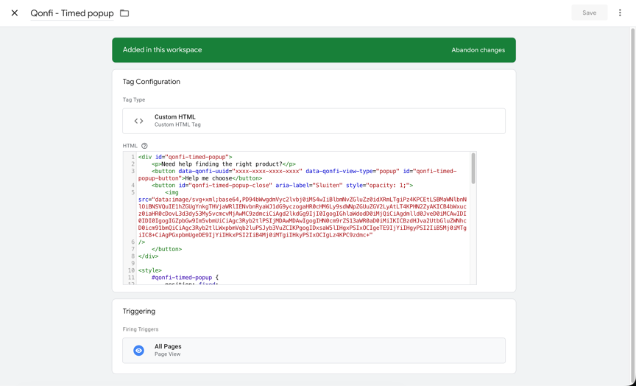Click the '<style>' line in the code
This screenshot has height=386, width=636.
[x=149, y=270]
